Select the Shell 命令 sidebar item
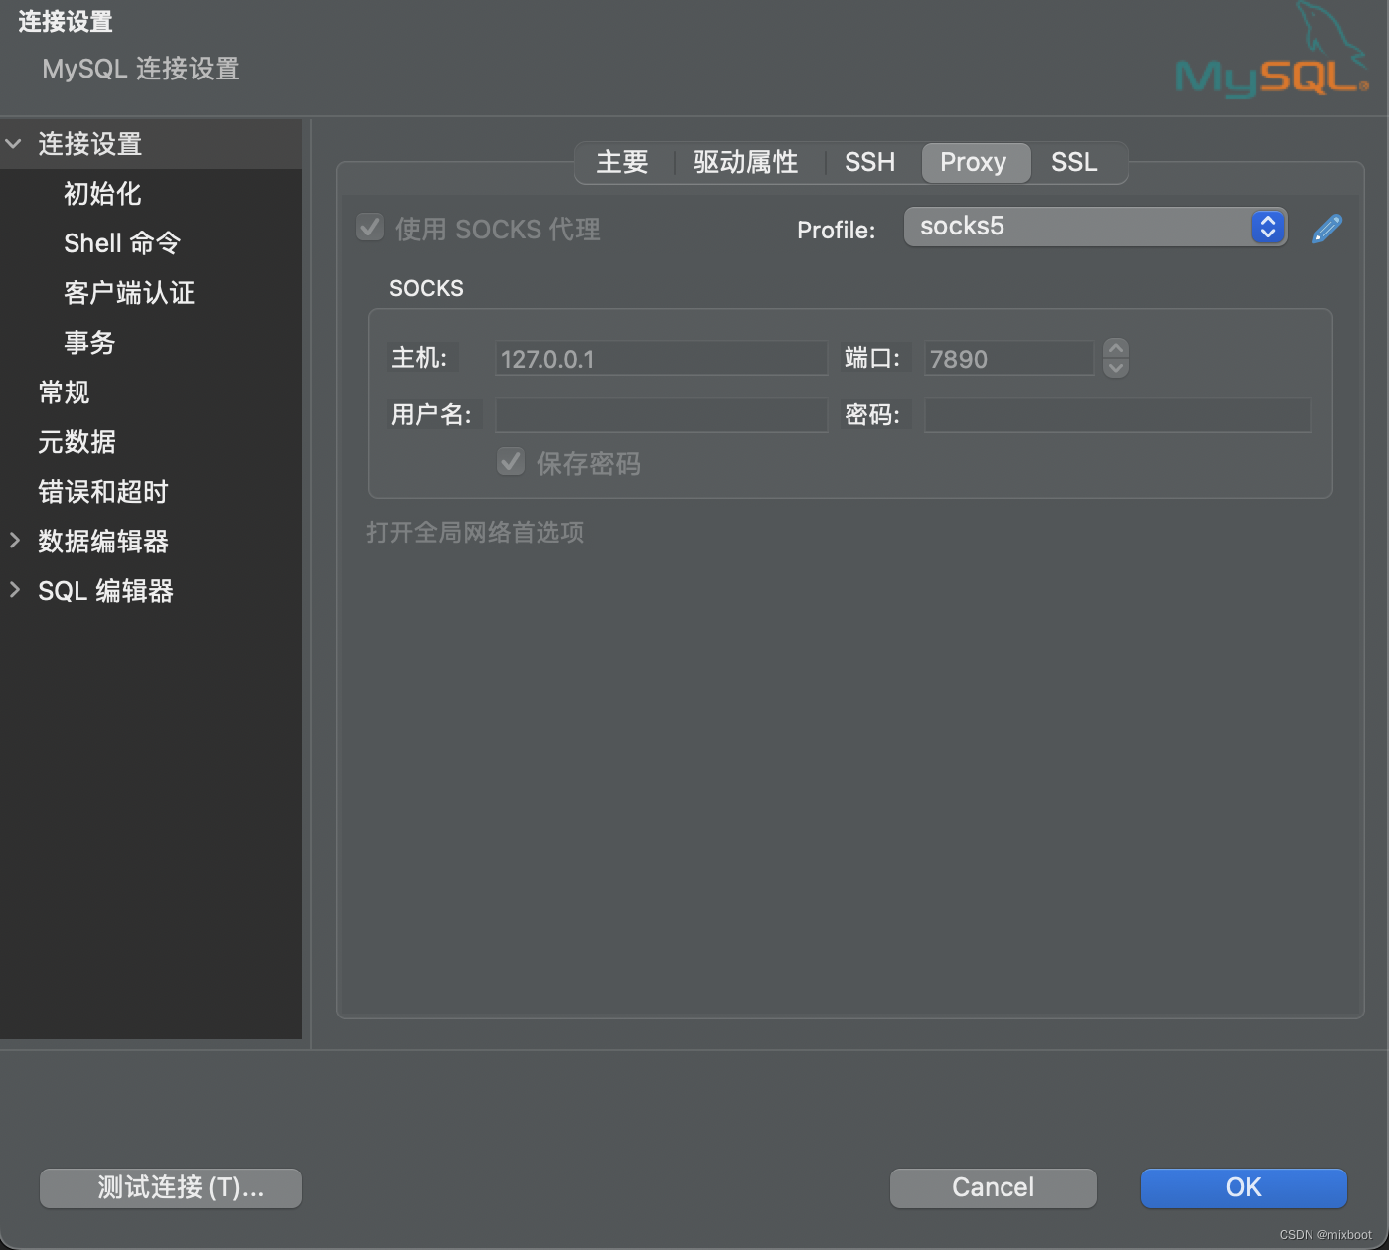The image size is (1389, 1250). click(119, 242)
